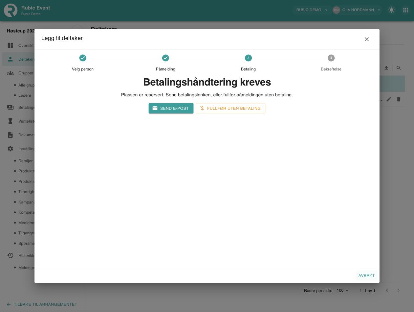
Task: Click Tilbake til arrangementet link
Action: (x=42, y=304)
